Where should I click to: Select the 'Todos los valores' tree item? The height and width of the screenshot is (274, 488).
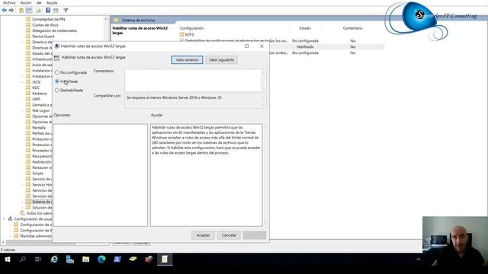coord(39,213)
